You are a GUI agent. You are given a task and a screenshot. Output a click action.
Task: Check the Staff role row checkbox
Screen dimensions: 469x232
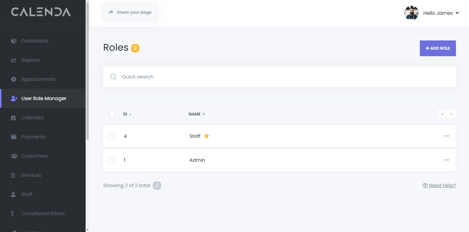coord(112,136)
